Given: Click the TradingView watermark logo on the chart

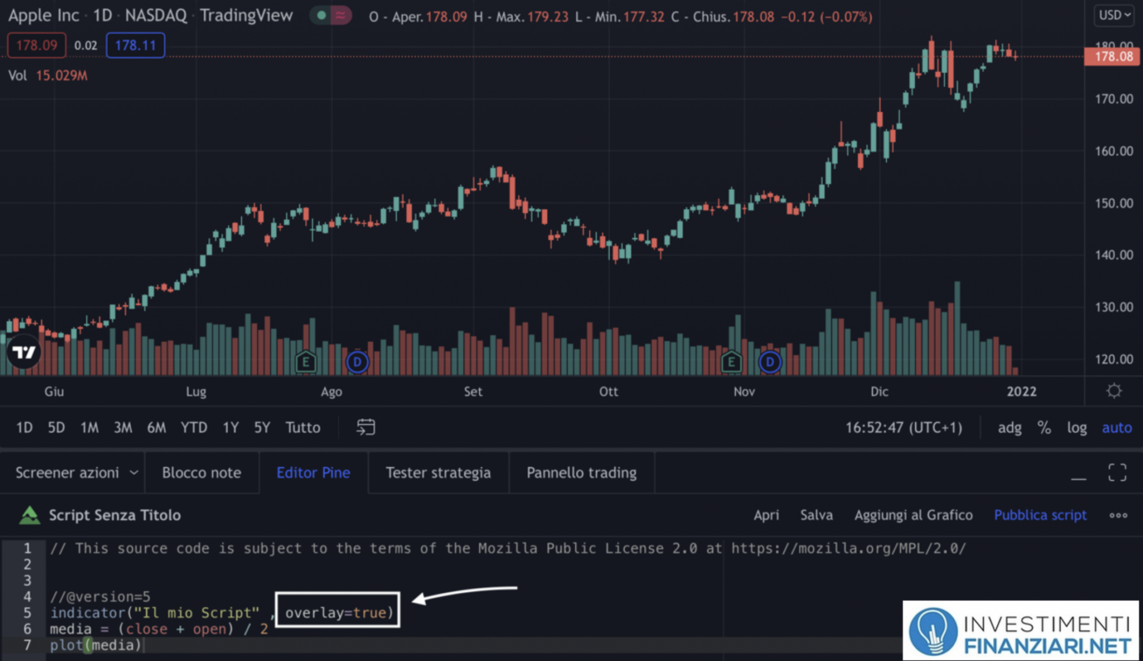Looking at the screenshot, I should pyautogui.click(x=23, y=352).
